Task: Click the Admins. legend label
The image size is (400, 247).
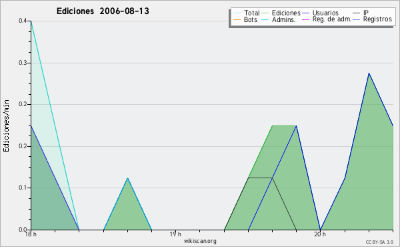Action: coord(284,19)
